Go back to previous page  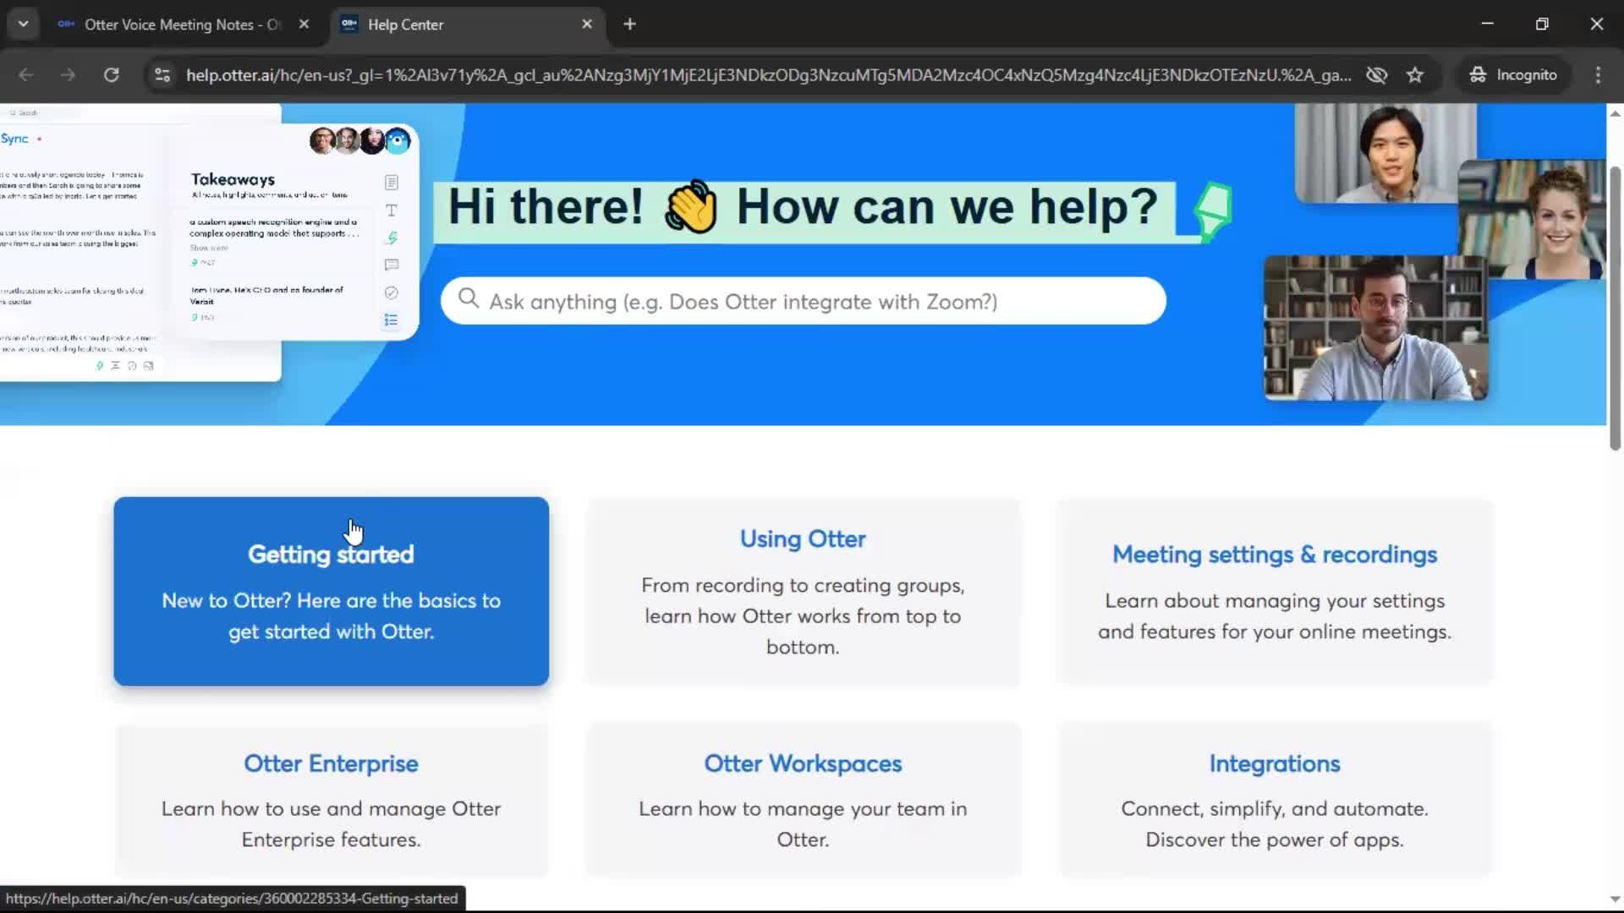pyautogui.click(x=26, y=75)
